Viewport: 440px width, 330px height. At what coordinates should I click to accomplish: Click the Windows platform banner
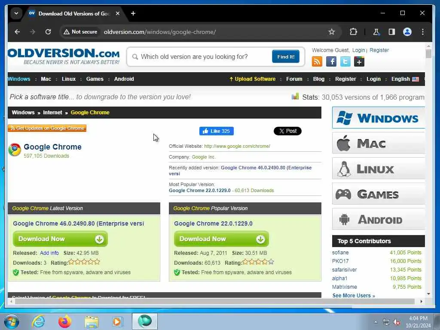tap(378, 118)
